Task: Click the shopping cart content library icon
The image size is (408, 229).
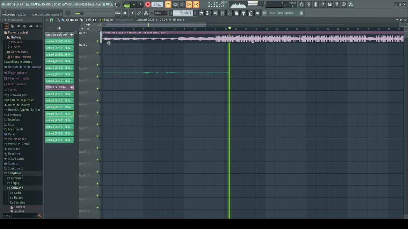Action: (x=264, y=13)
